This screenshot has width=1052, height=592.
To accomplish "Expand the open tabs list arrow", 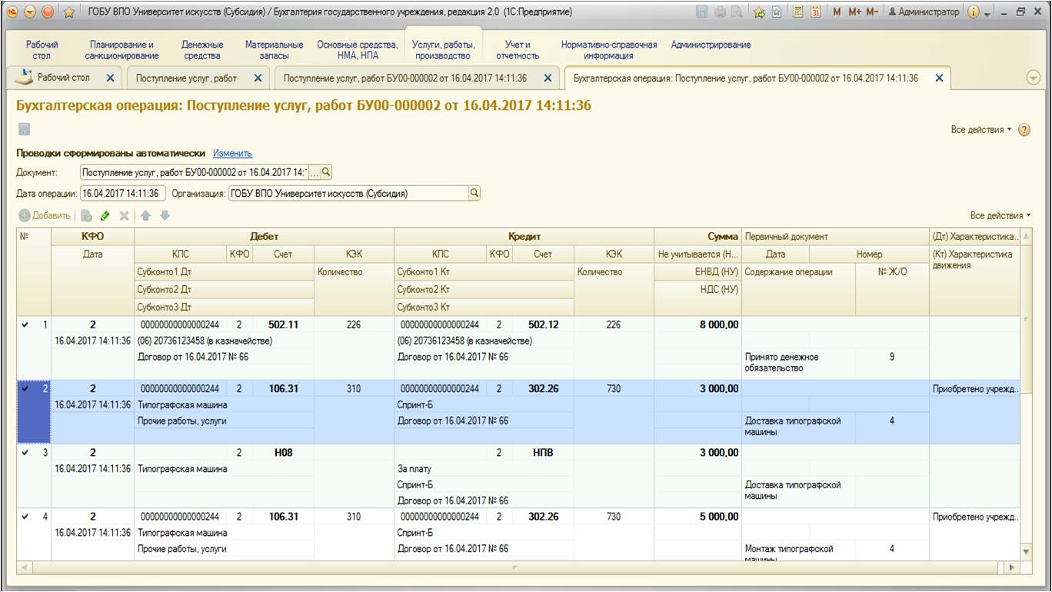I will pos(1033,78).
